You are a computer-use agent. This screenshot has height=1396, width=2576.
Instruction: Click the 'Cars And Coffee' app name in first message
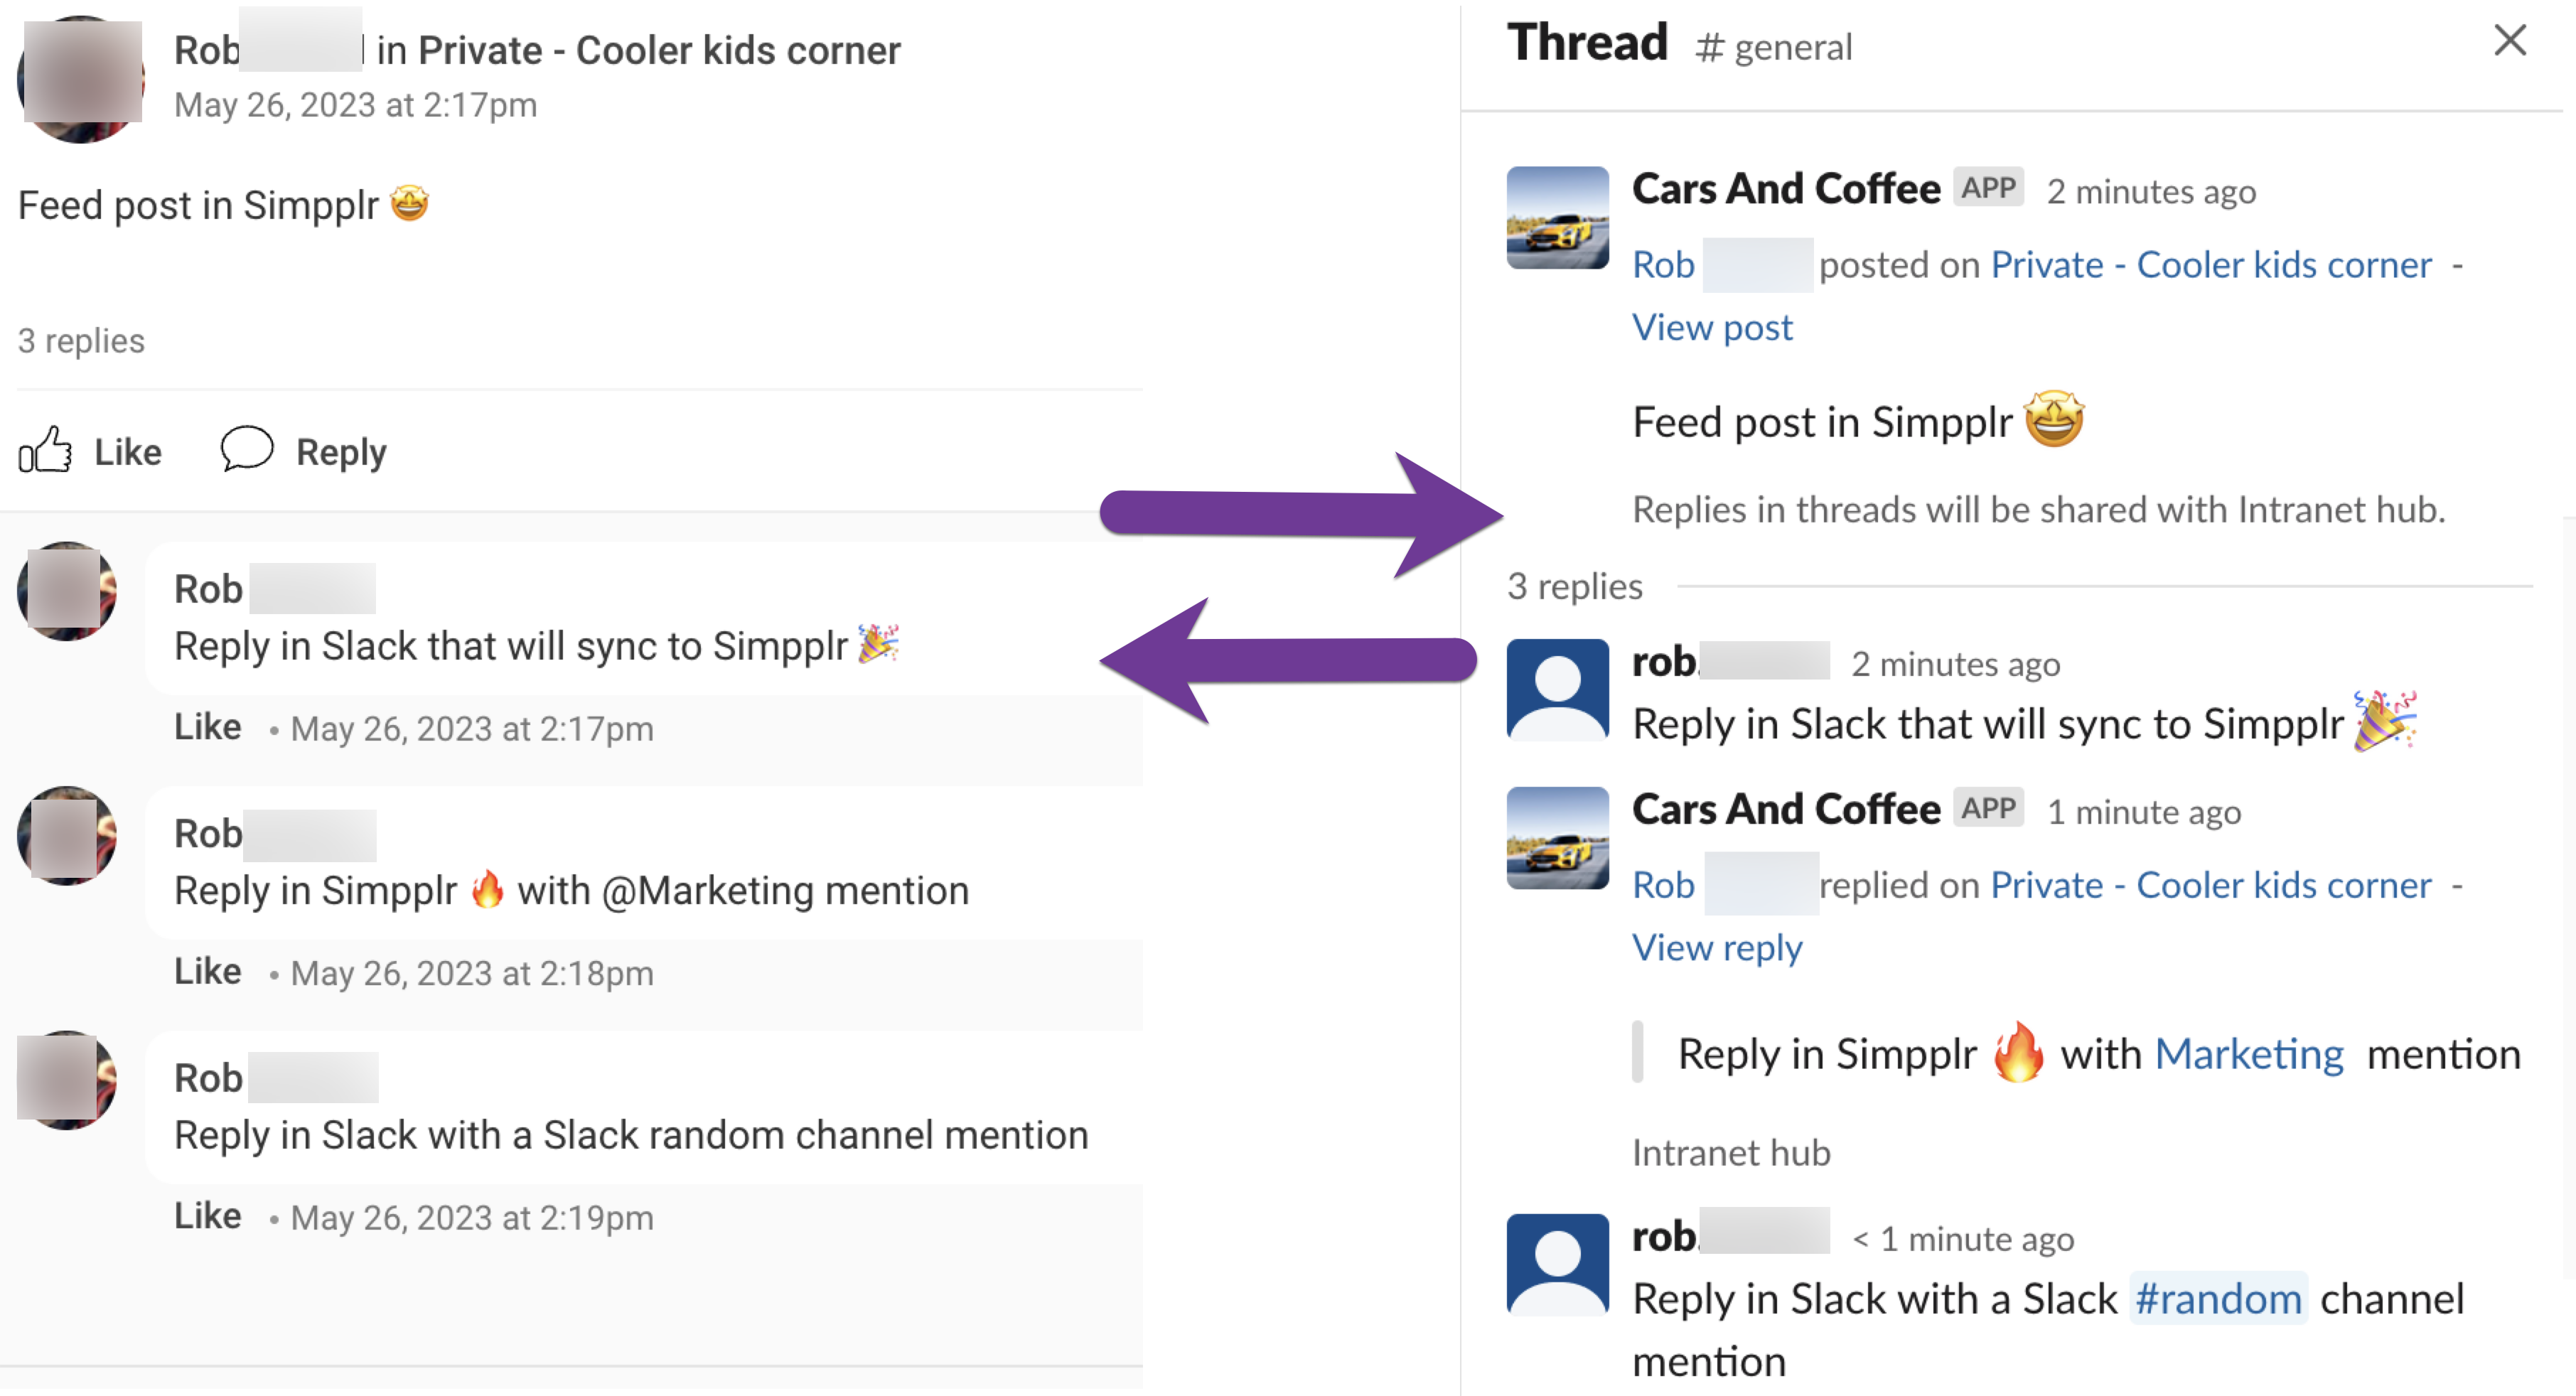(x=1786, y=188)
